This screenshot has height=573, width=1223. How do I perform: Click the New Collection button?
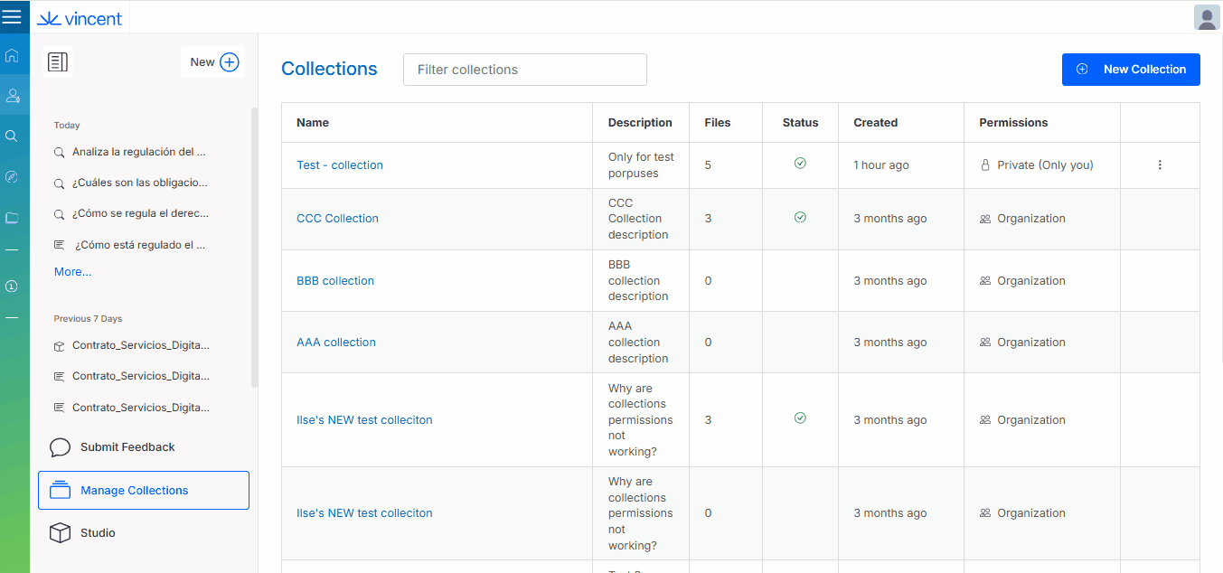[x=1131, y=70]
